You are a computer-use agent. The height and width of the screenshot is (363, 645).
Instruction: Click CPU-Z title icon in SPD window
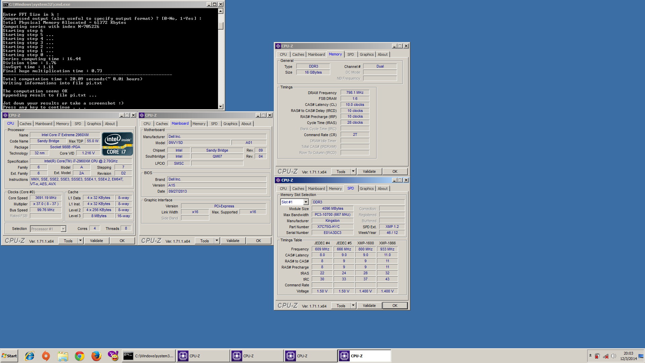(x=278, y=180)
